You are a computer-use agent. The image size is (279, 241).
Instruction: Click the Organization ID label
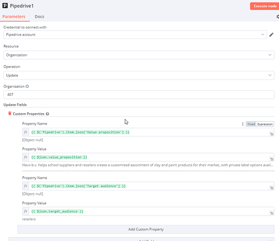16,86
